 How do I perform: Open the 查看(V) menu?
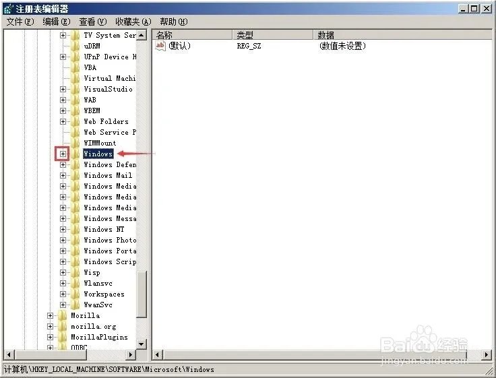[x=93, y=22]
